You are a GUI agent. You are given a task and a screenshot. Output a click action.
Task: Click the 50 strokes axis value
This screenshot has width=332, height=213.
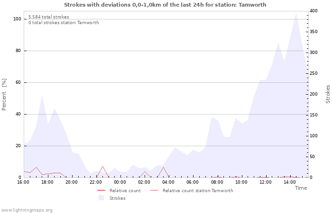coord(313,157)
